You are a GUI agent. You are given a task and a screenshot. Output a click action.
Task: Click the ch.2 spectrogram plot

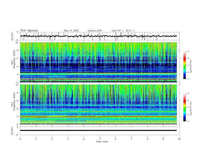(98, 105)
